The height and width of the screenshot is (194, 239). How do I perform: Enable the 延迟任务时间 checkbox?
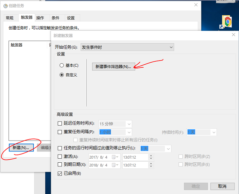pos(60,124)
